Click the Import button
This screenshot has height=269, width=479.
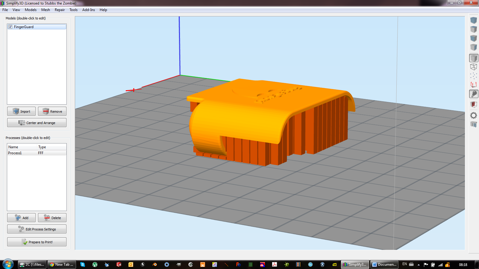coord(21,111)
